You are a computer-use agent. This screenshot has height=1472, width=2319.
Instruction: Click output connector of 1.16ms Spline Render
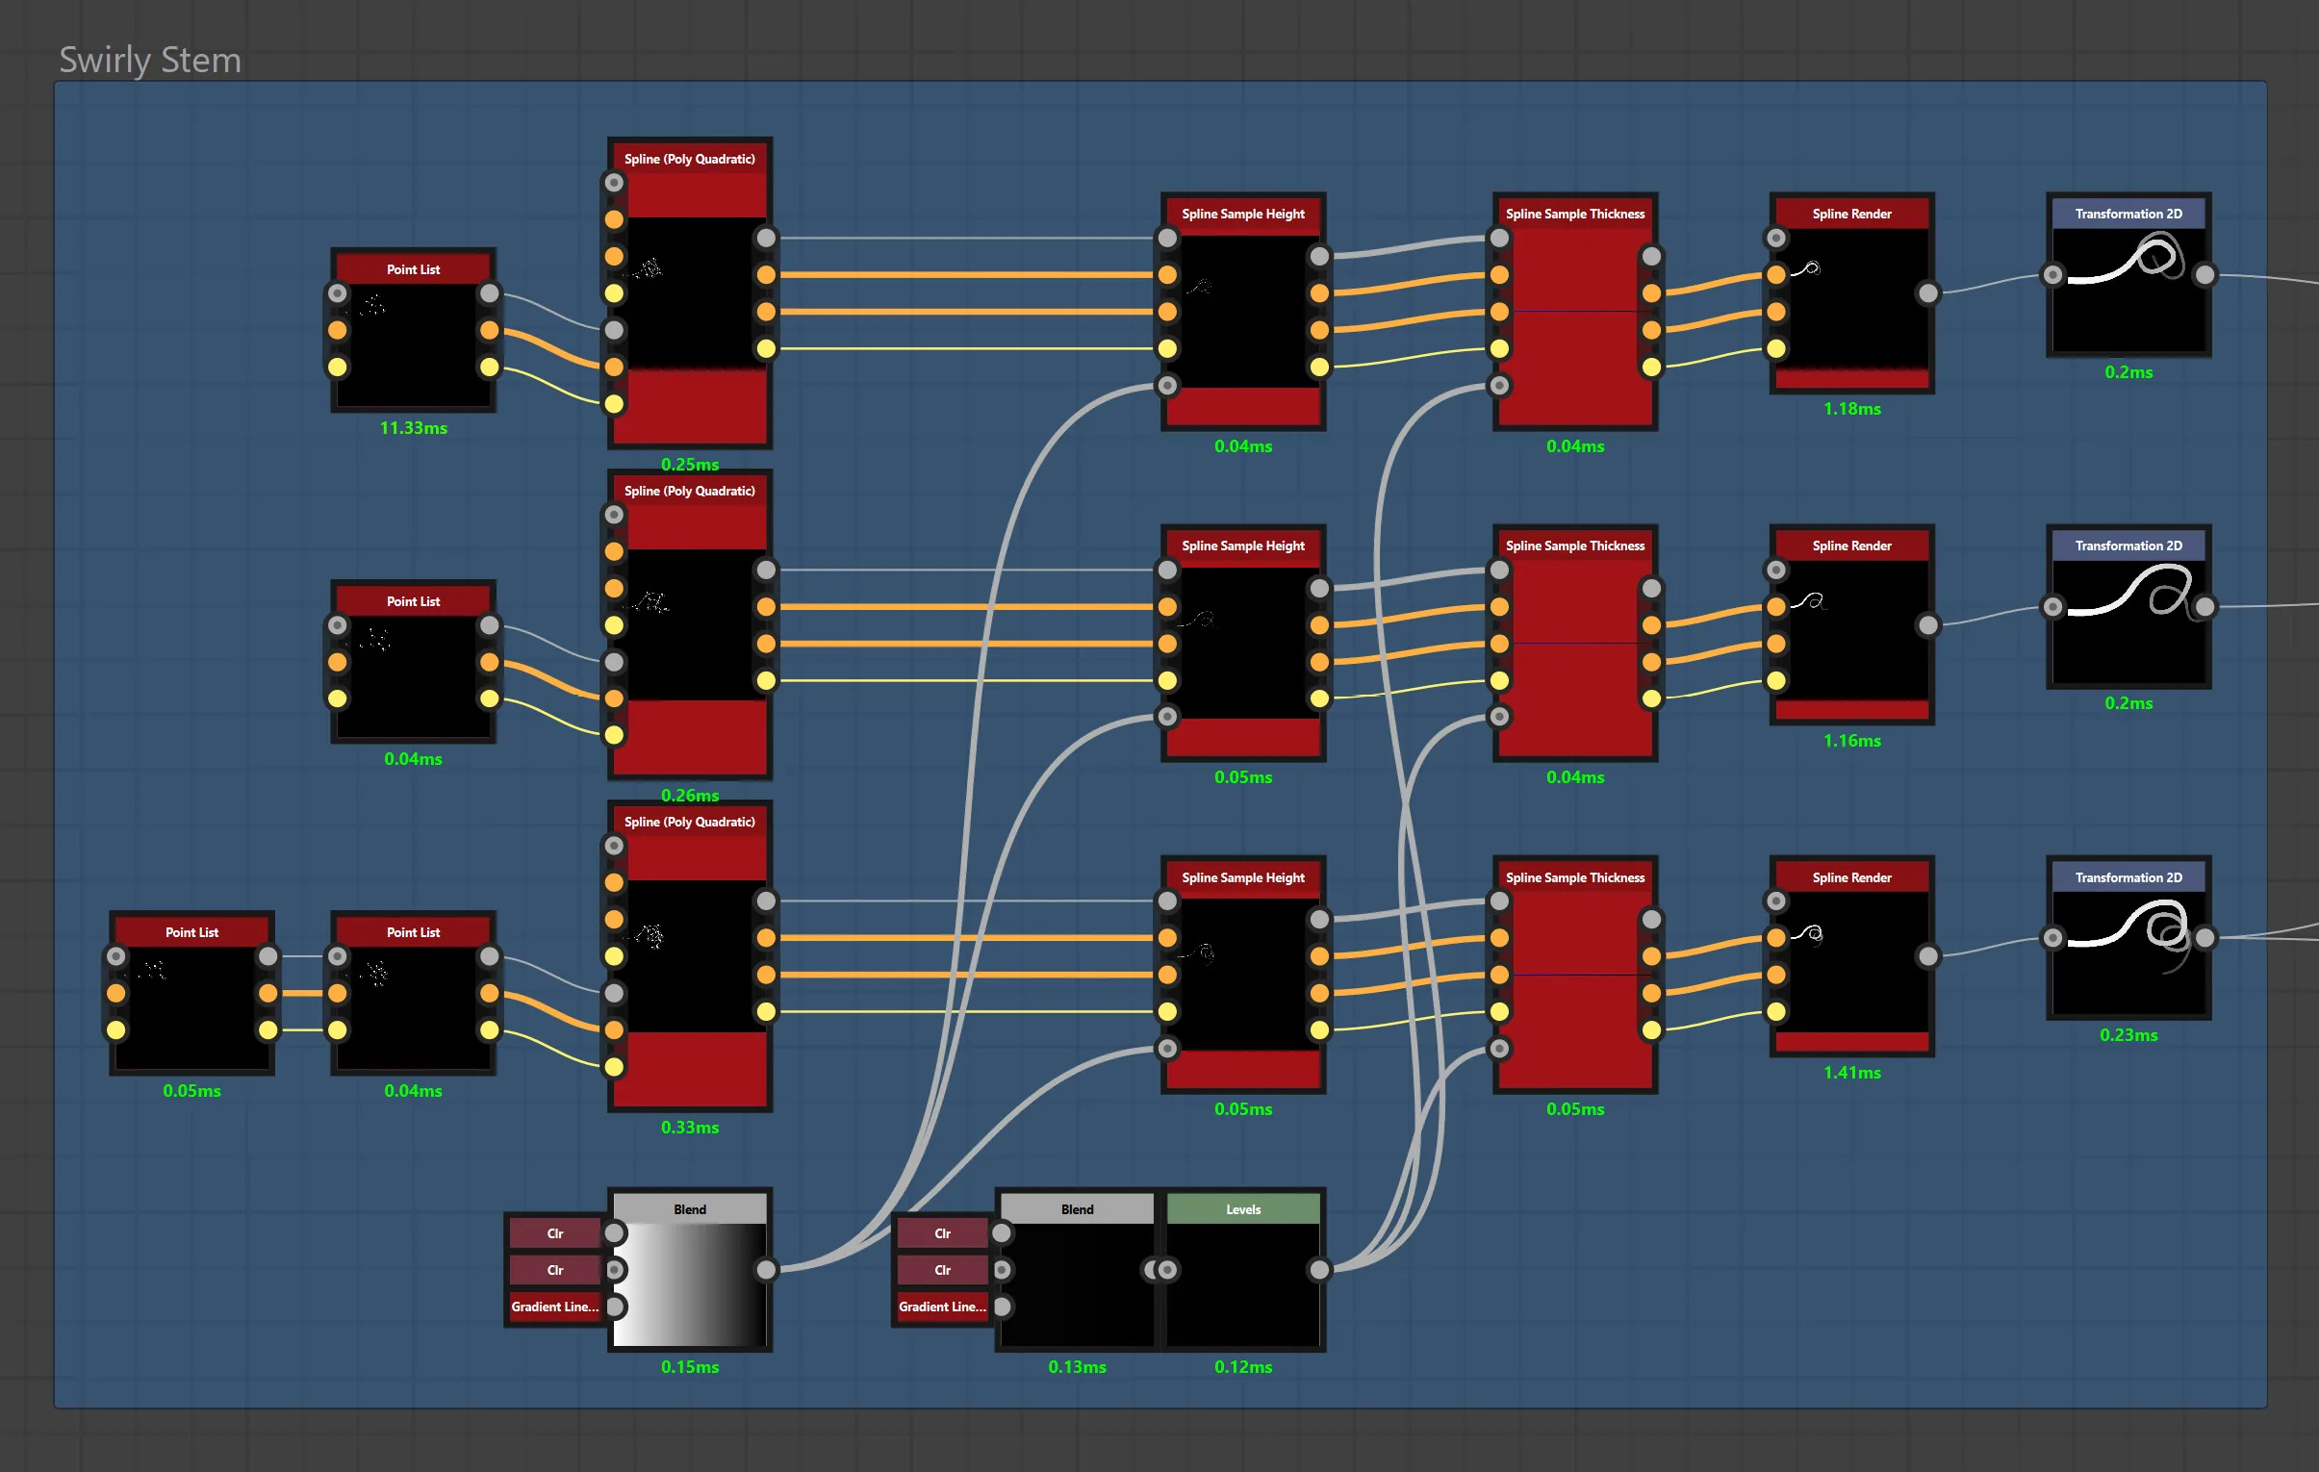[x=1928, y=624]
